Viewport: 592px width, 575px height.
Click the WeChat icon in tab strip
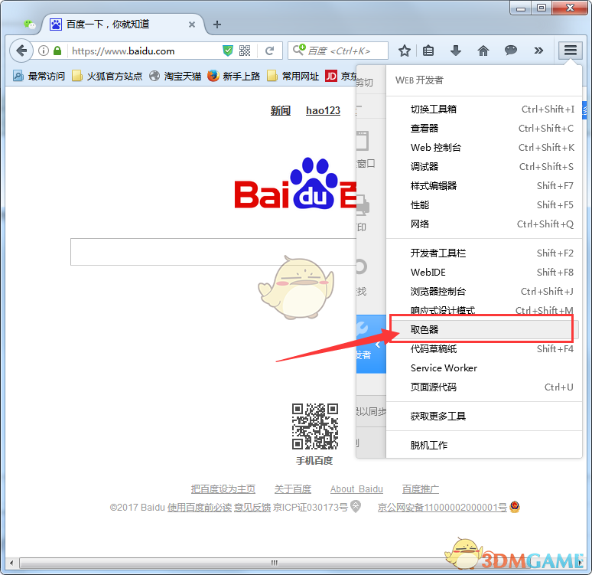click(x=30, y=25)
